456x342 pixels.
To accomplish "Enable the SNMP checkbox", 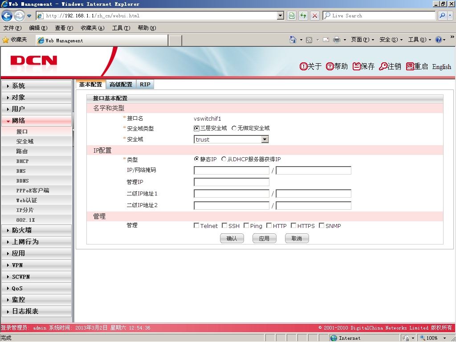I will pos(322,226).
